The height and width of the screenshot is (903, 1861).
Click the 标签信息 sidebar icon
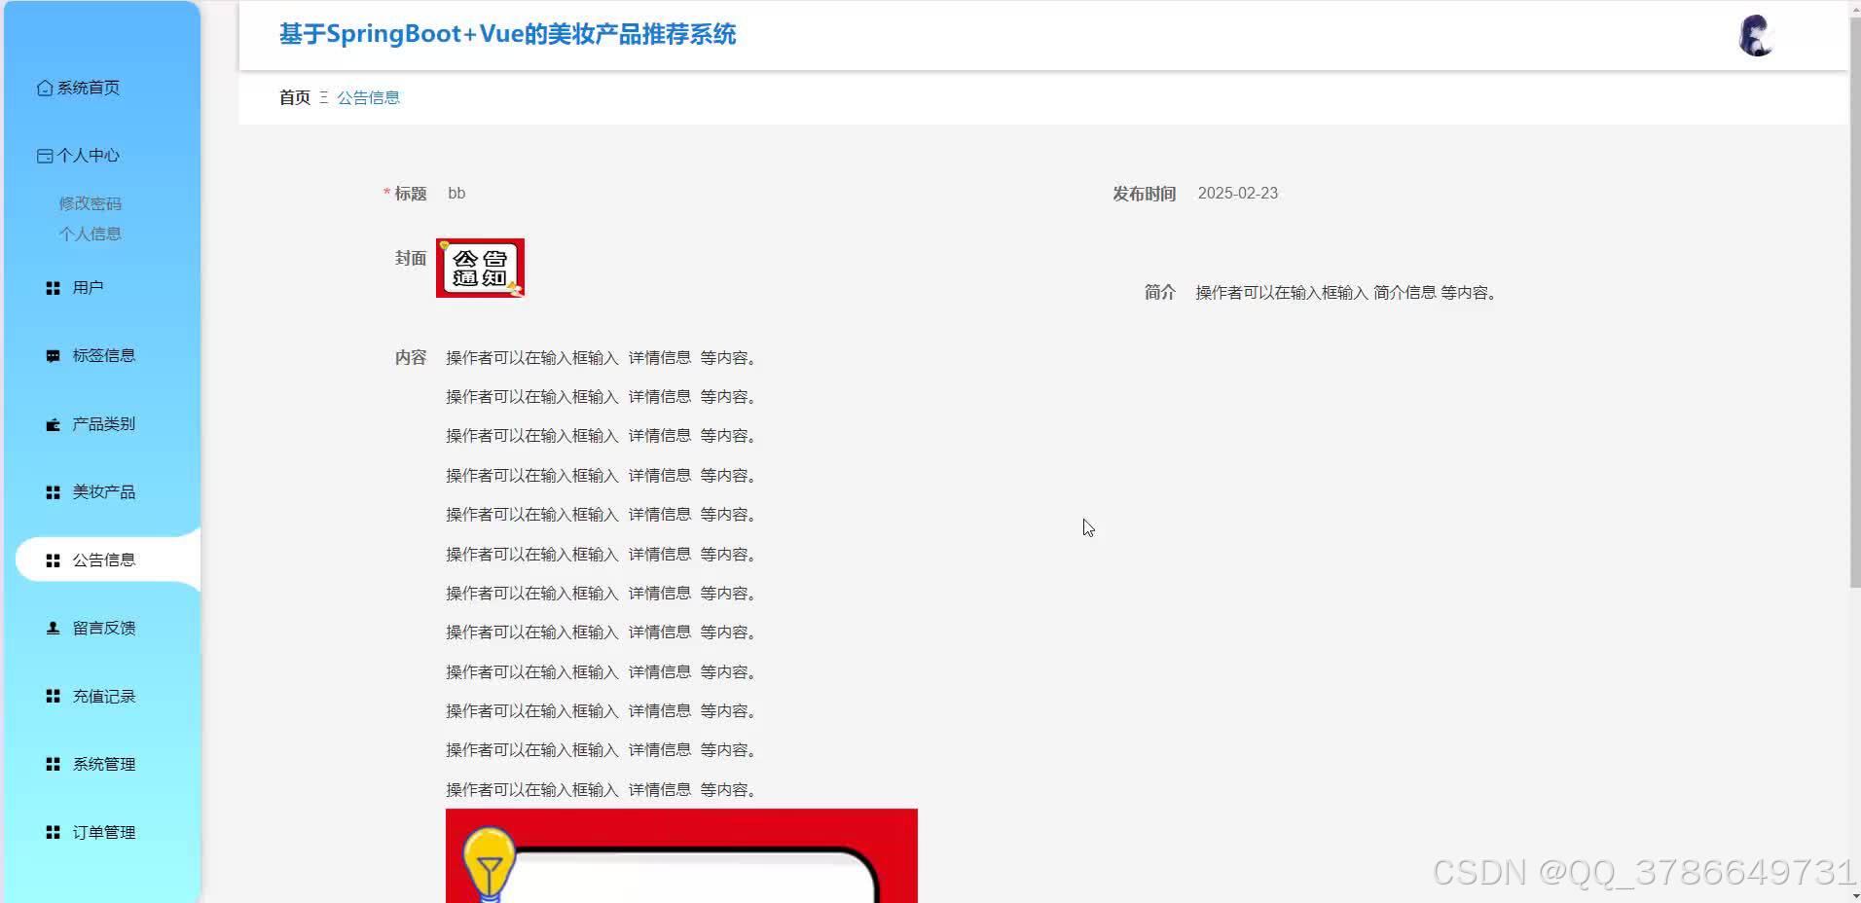[52, 355]
